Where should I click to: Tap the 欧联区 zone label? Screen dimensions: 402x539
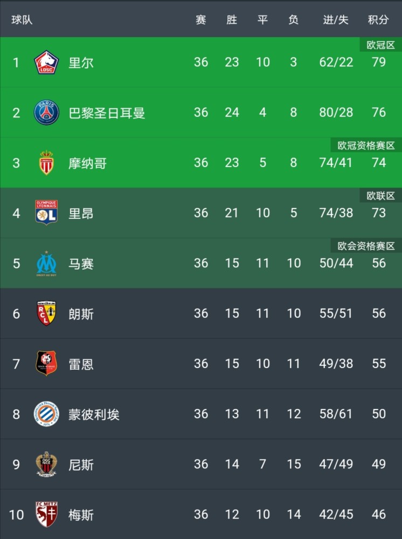click(x=380, y=196)
